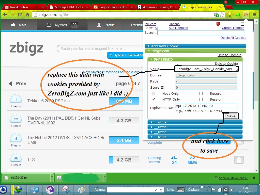This screenshot has height=195, width=260.
Task: Click the lightbulb extension icon
Action: pos(230,14)
